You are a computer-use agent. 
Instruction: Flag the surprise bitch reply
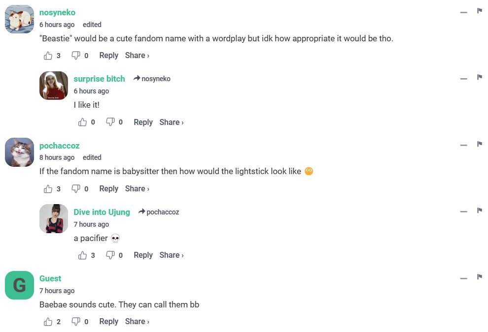(x=479, y=77)
